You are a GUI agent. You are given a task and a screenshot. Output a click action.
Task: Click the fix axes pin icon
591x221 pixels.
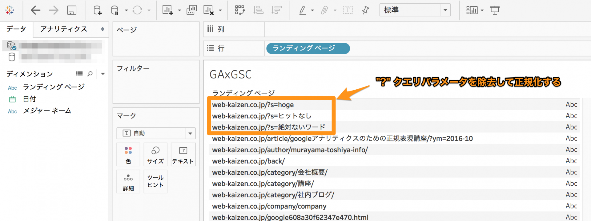366,10
